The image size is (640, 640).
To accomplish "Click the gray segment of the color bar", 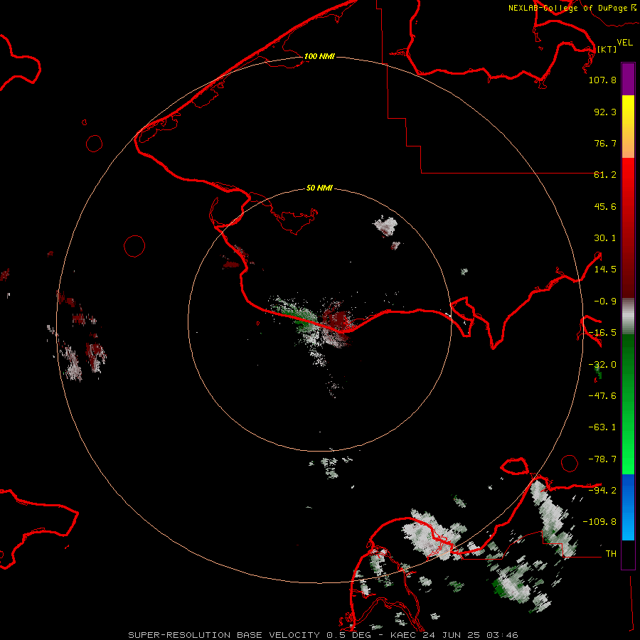I will click(x=628, y=316).
